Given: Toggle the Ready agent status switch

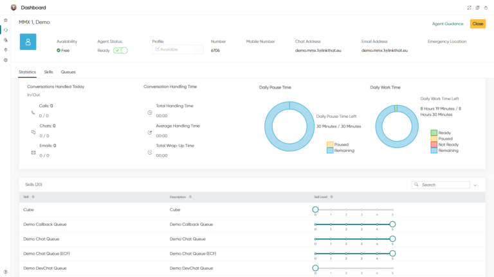Looking at the screenshot, I should click(120, 50).
